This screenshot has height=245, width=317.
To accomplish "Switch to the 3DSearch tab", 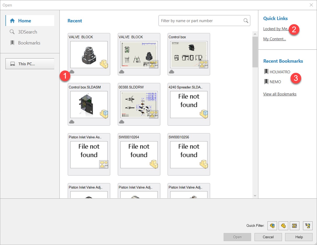I will point(27,32).
